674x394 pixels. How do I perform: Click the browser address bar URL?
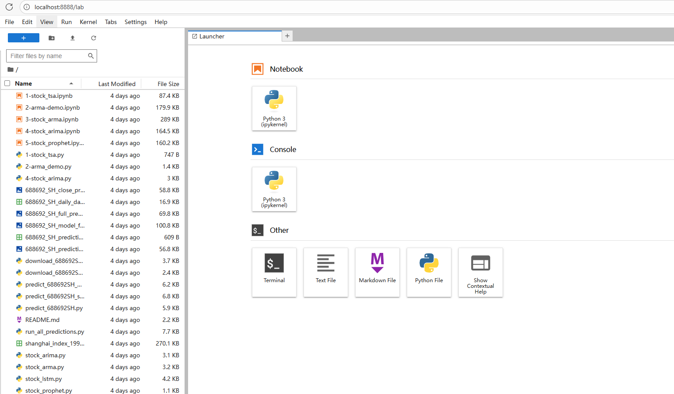coord(59,7)
